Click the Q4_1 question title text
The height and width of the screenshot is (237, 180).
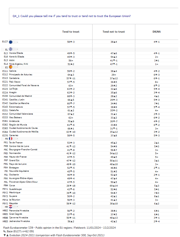(72, 16)
